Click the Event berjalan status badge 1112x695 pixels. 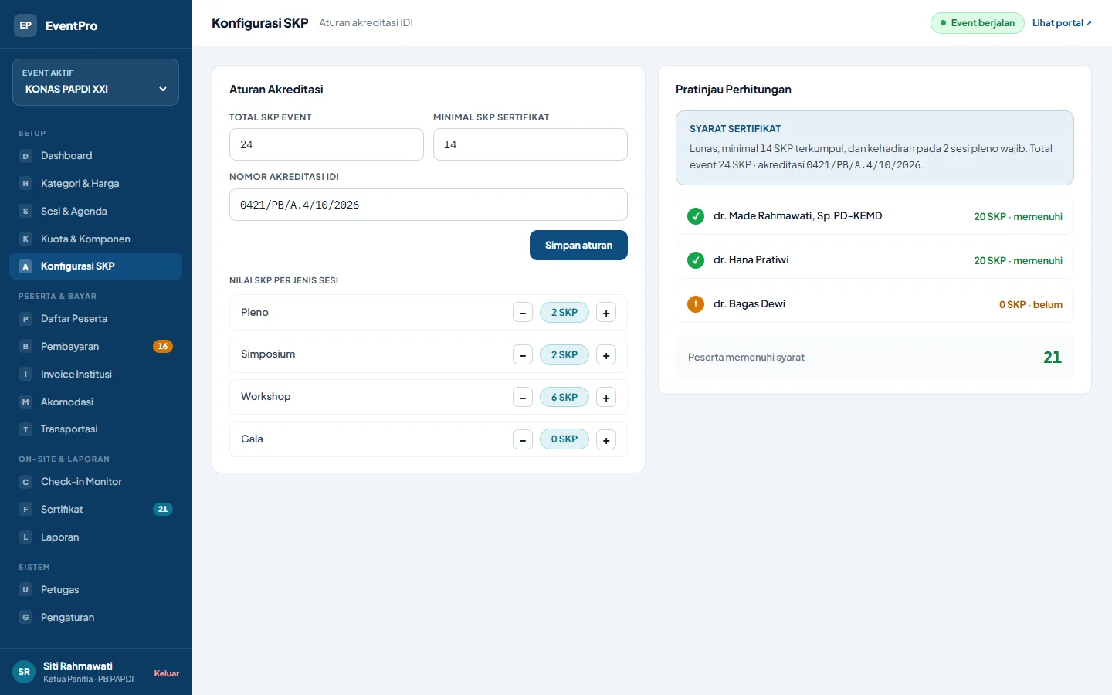[978, 23]
